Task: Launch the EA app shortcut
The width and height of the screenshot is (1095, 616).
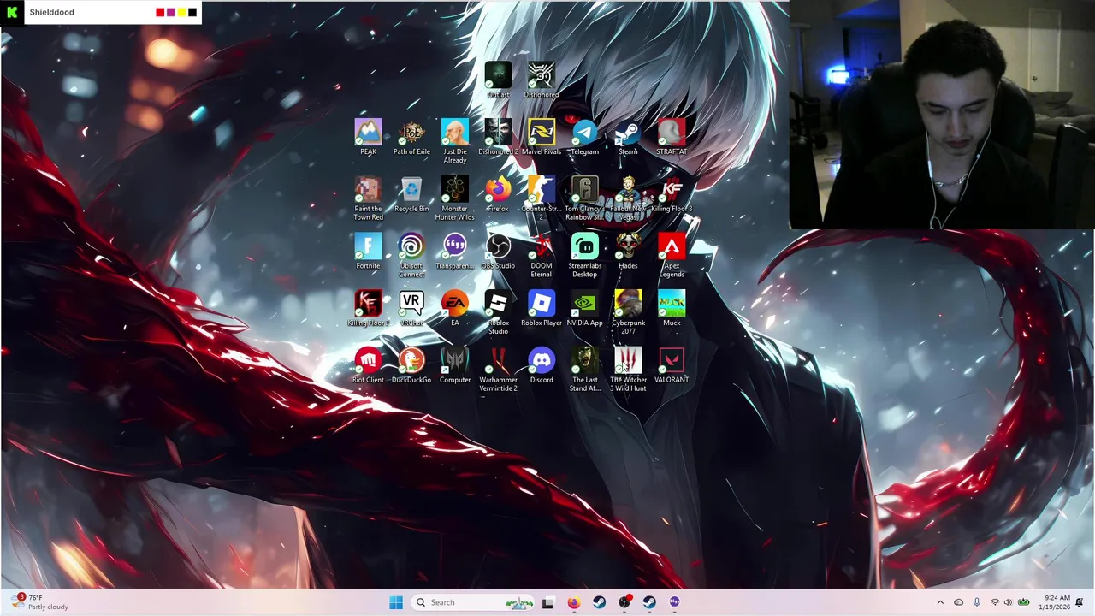Action: [455, 308]
